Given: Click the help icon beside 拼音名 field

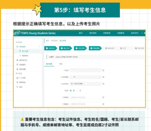Looking at the screenshot, I should [103, 104].
